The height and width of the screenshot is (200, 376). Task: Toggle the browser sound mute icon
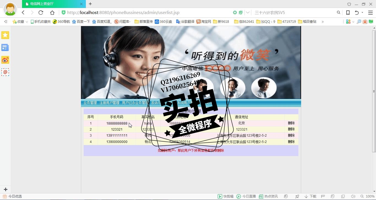353,196
